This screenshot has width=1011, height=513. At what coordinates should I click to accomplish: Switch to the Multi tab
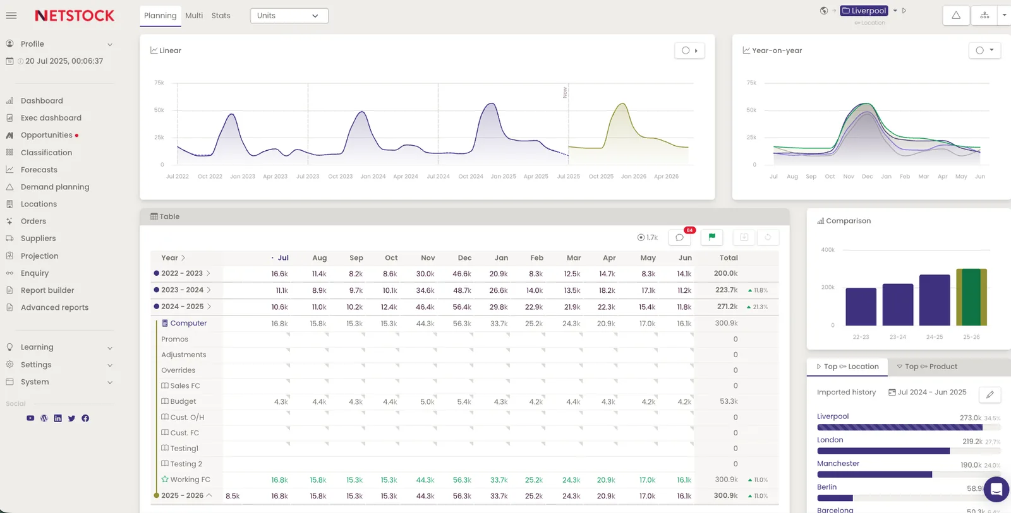(x=194, y=16)
